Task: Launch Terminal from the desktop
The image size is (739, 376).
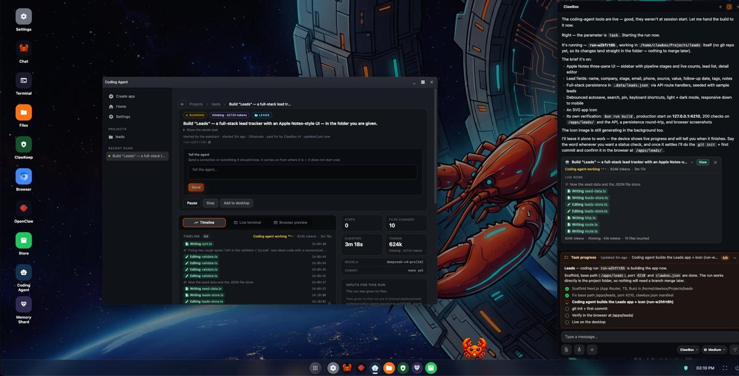Action: [x=24, y=81]
